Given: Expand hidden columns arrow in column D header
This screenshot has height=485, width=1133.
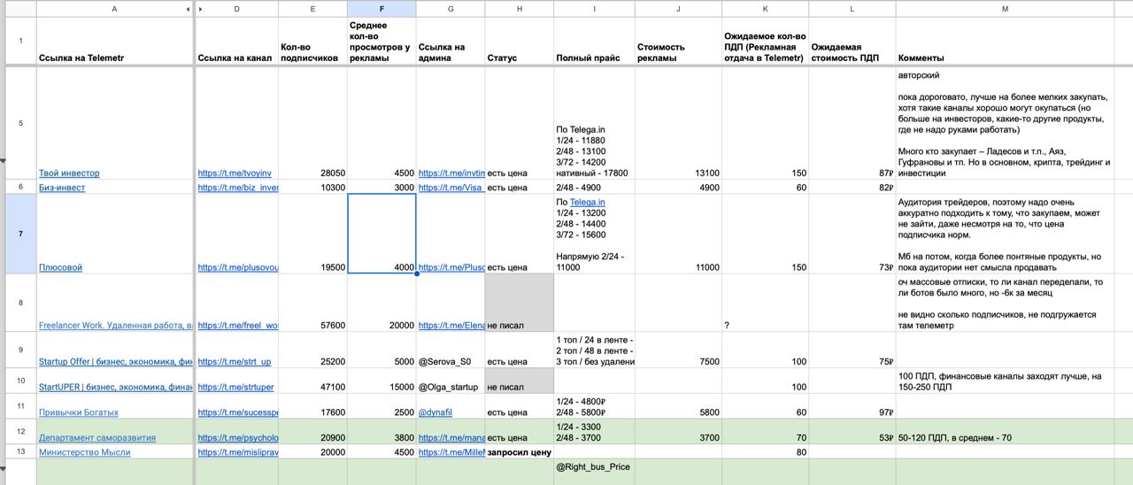Looking at the screenshot, I should (200, 9).
